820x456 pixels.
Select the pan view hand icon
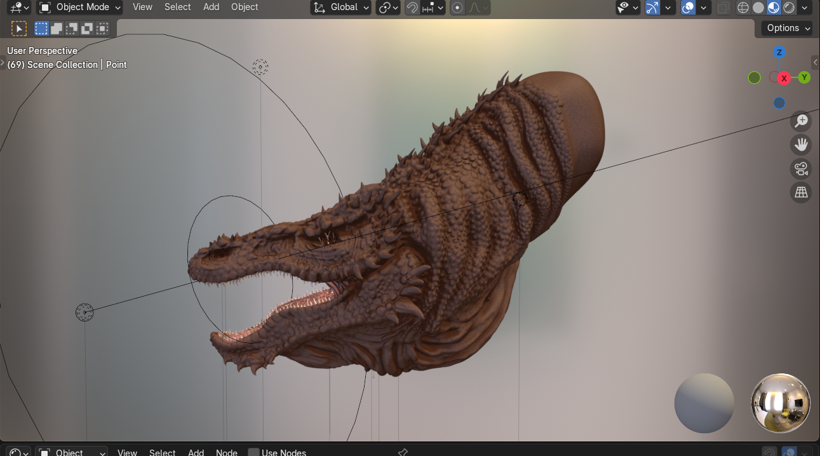coord(801,145)
